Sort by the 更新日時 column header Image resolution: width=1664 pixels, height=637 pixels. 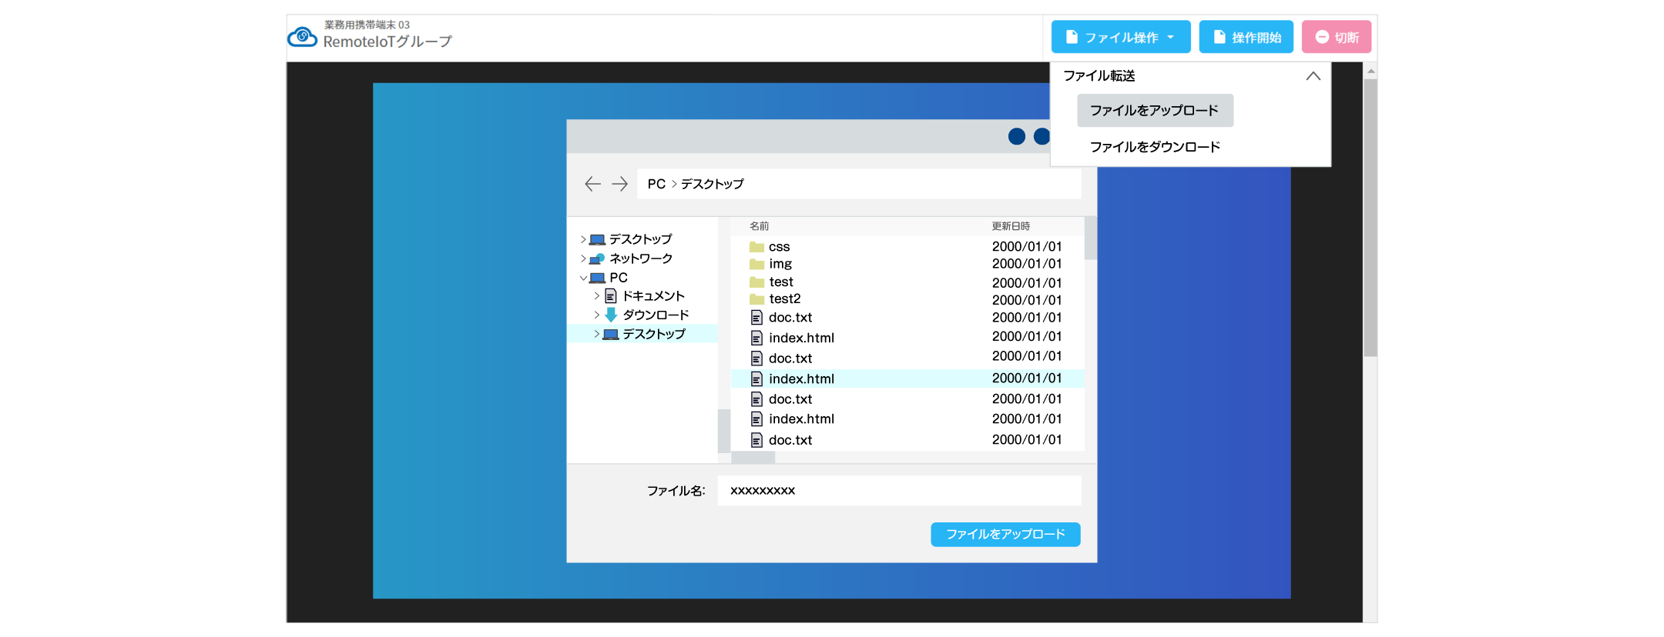tap(1011, 226)
